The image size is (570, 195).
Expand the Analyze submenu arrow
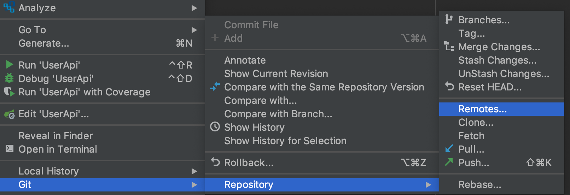[194, 8]
